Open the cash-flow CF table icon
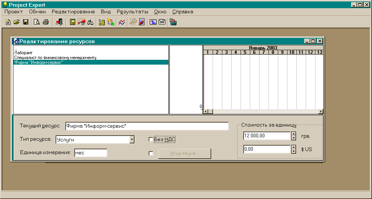This screenshot has height=199, width=372. click(x=82, y=22)
